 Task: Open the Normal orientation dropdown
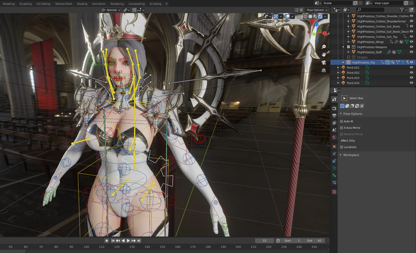pos(111,10)
